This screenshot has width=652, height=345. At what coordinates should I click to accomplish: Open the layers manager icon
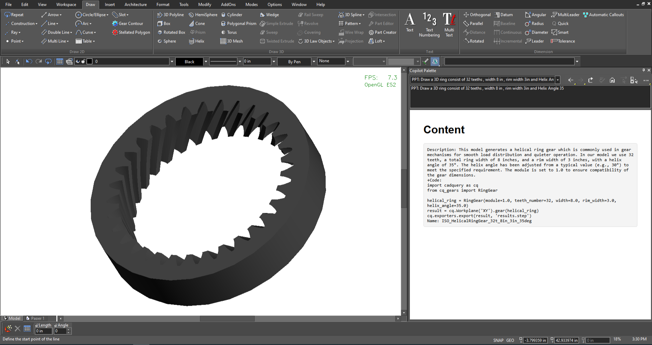point(69,61)
